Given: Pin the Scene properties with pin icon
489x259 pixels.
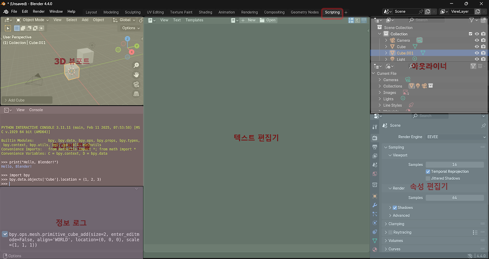Looking at the screenshot, I should 483,125.
